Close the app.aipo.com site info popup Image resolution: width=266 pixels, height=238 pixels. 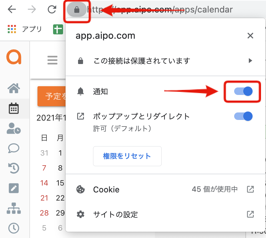[x=250, y=36]
